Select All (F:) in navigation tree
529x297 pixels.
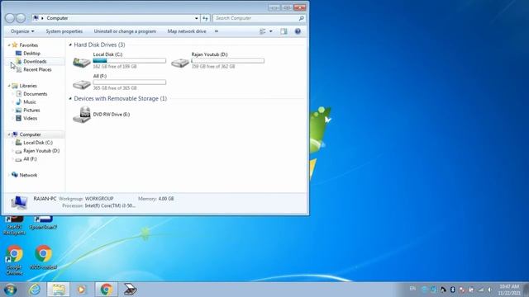click(30, 159)
